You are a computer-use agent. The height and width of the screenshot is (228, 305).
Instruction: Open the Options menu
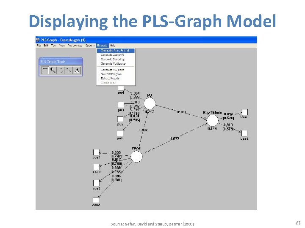(x=90, y=45)
